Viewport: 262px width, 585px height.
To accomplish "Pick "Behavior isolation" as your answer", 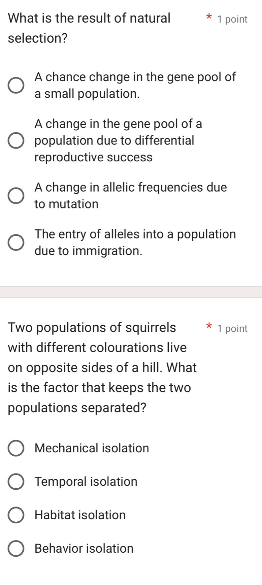I will [15, 548].
